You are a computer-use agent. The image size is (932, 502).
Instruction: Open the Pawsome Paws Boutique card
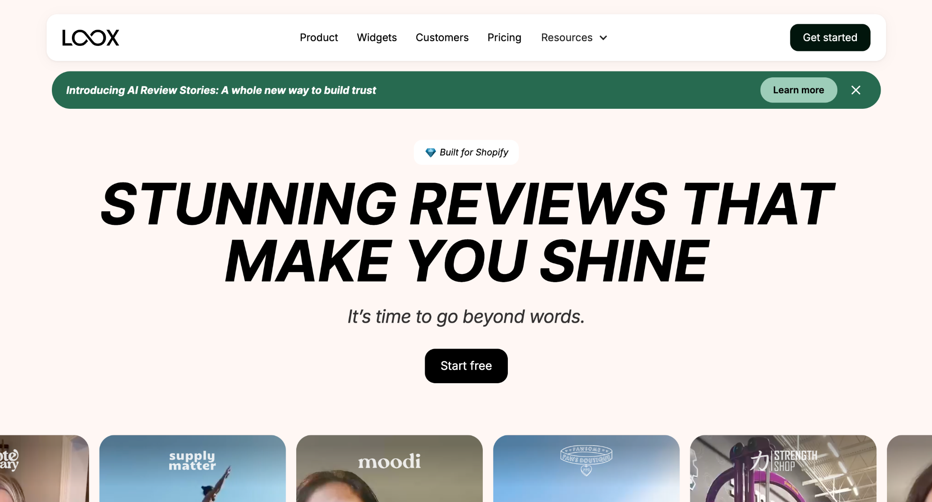tap(586, 468)
